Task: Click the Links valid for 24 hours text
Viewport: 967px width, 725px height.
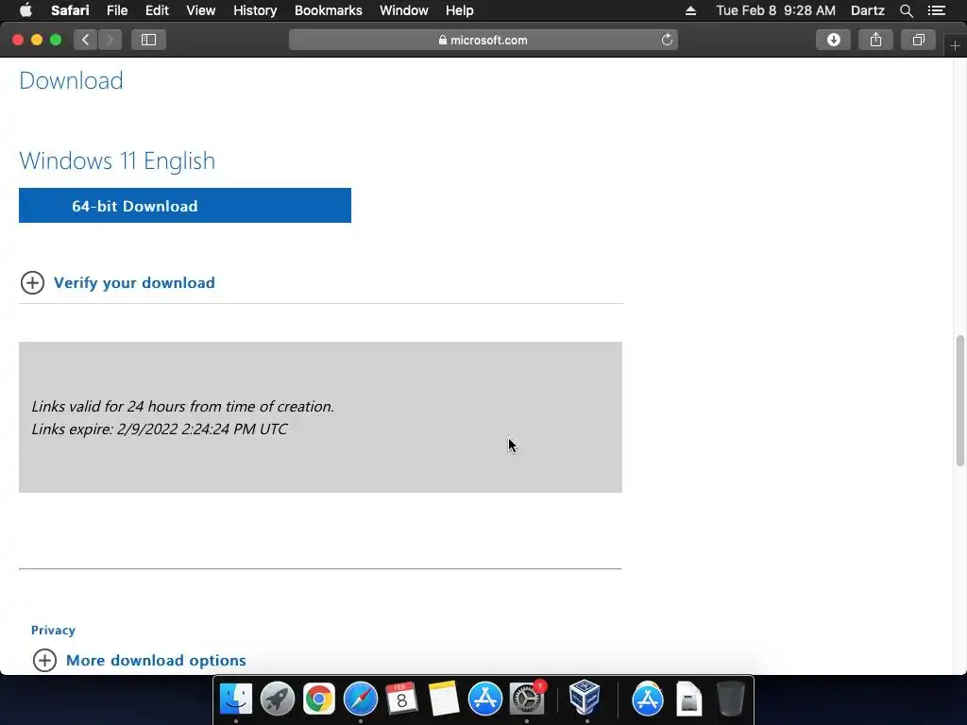Action: tap(183, 407)
